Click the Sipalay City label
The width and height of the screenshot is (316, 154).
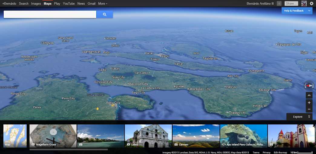click(239, 113)
